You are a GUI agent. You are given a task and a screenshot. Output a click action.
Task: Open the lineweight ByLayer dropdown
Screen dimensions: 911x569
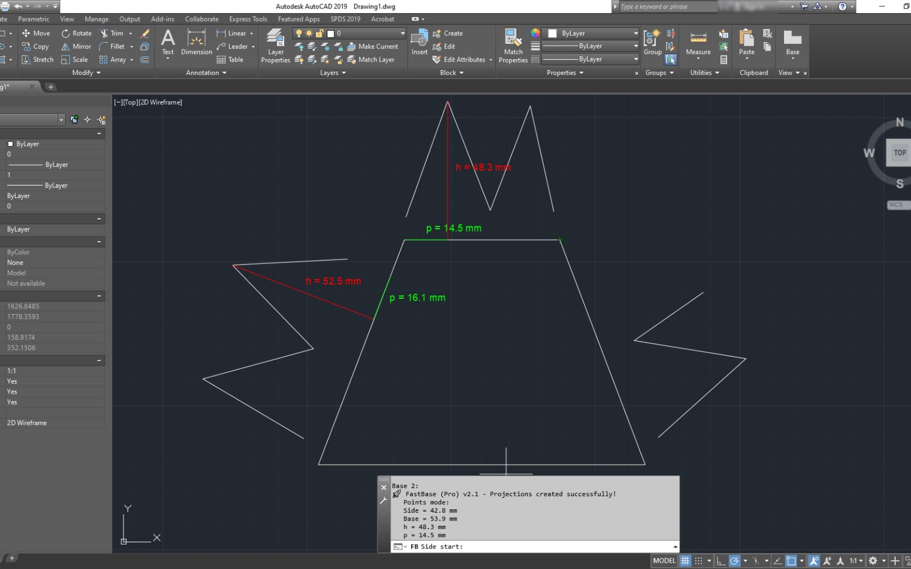(x=590, y=46)
